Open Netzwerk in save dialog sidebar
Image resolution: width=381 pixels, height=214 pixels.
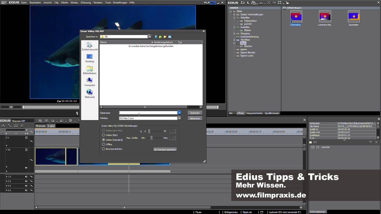point(90,94)
